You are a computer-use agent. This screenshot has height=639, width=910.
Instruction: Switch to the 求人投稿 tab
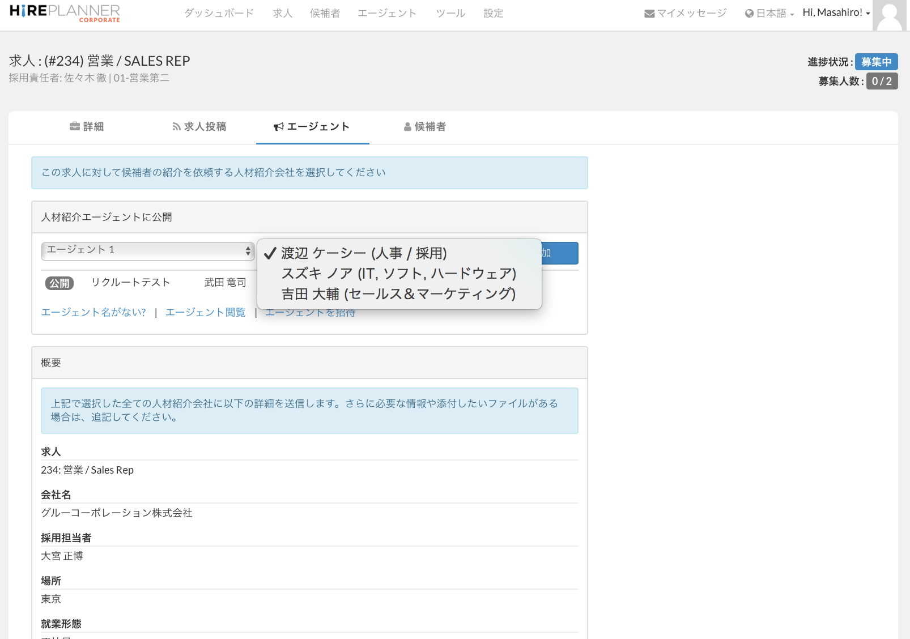pyautogui.click(x=199, y=127)
